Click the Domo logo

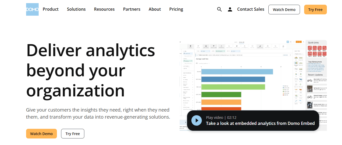click(x=32, y=9)
